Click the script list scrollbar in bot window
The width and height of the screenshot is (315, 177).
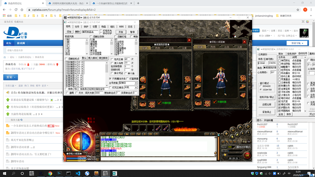pos(107,74)
